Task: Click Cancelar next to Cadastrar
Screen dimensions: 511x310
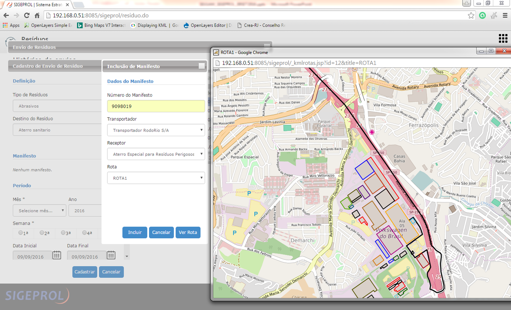Action: click(111, 272)
